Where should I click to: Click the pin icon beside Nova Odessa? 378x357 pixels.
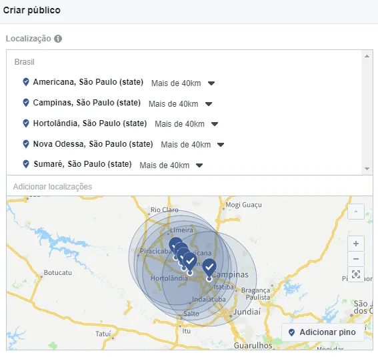pyautogui.click(x=26, y=144)
